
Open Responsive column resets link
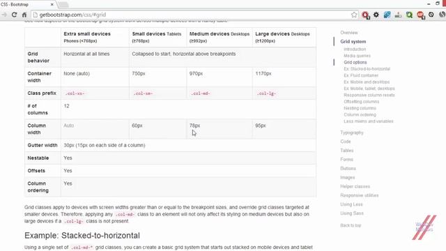point(369,95)
